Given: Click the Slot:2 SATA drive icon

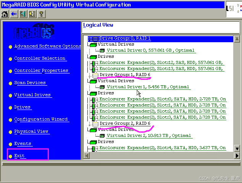Looking at the screenshot, I should pos(94,112).
